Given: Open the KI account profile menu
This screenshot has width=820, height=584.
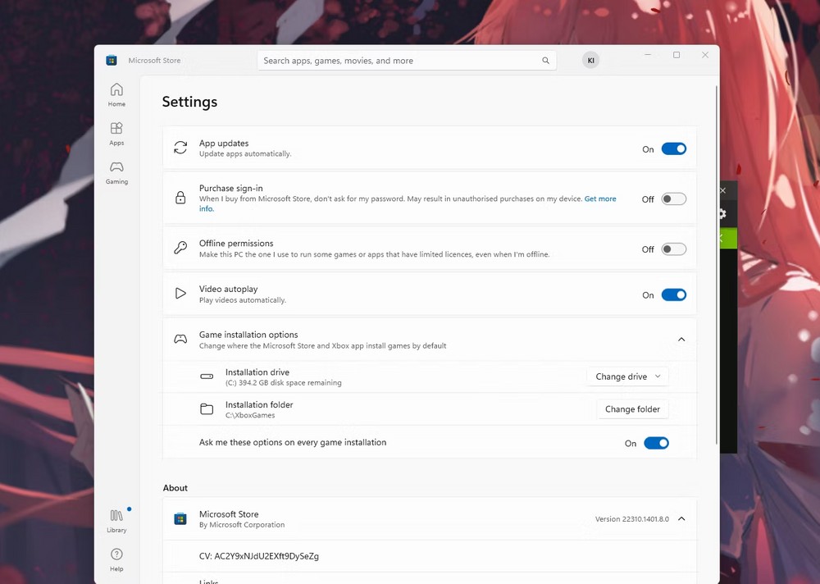Looking at the screenshot, I should [590, 60].
